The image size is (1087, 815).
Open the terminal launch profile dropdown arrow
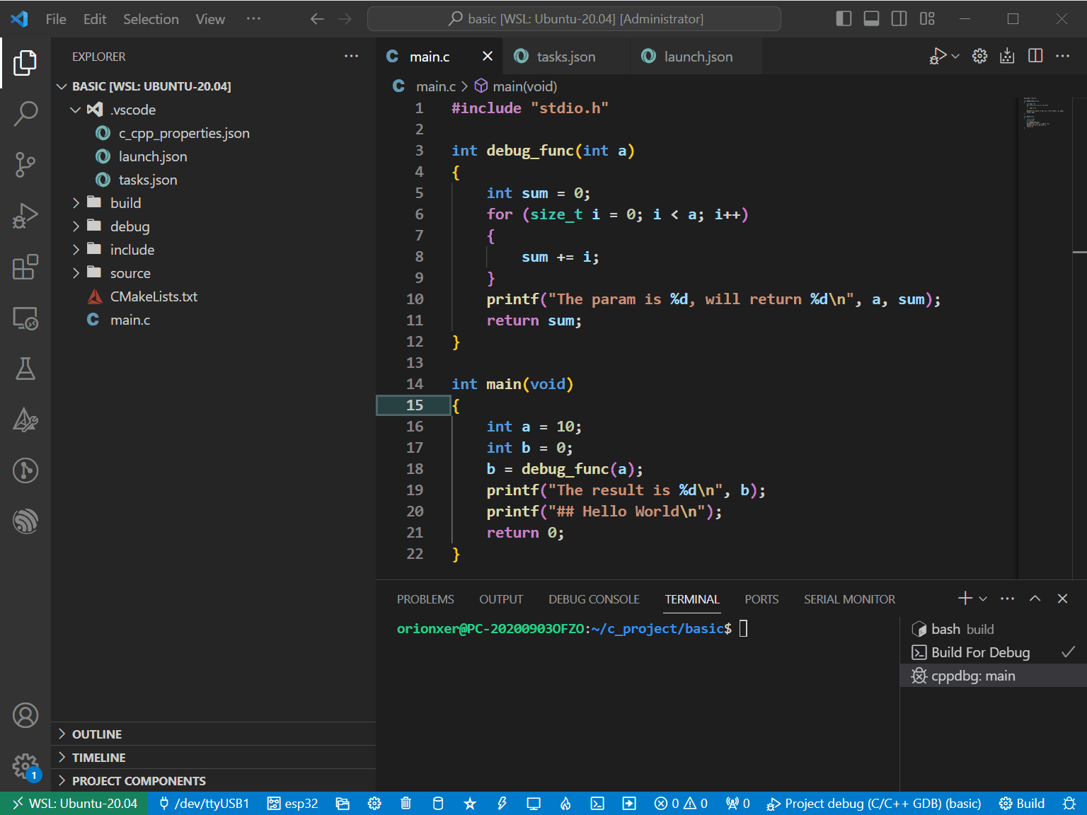pos(983,599)
